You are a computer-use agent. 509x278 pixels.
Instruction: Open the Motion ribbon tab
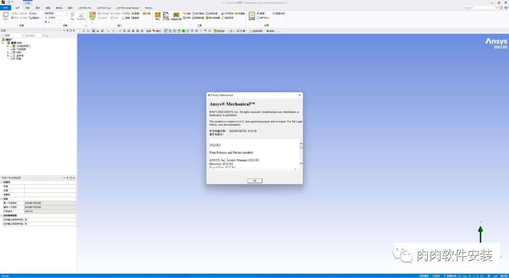(148, 8)
